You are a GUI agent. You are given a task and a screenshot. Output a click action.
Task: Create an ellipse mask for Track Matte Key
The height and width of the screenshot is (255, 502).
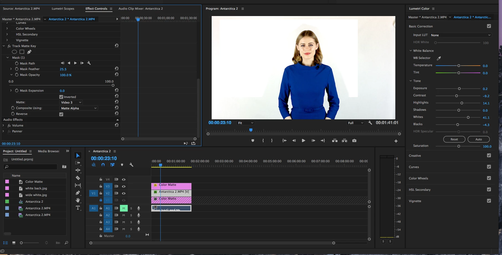pyautogui.click(x=14, y=52)
